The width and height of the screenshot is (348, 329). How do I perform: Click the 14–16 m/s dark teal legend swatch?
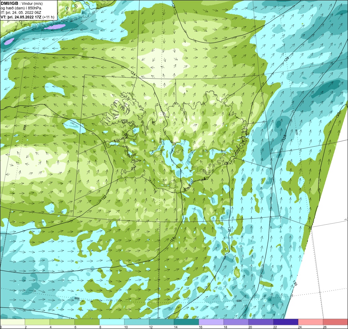187,322
